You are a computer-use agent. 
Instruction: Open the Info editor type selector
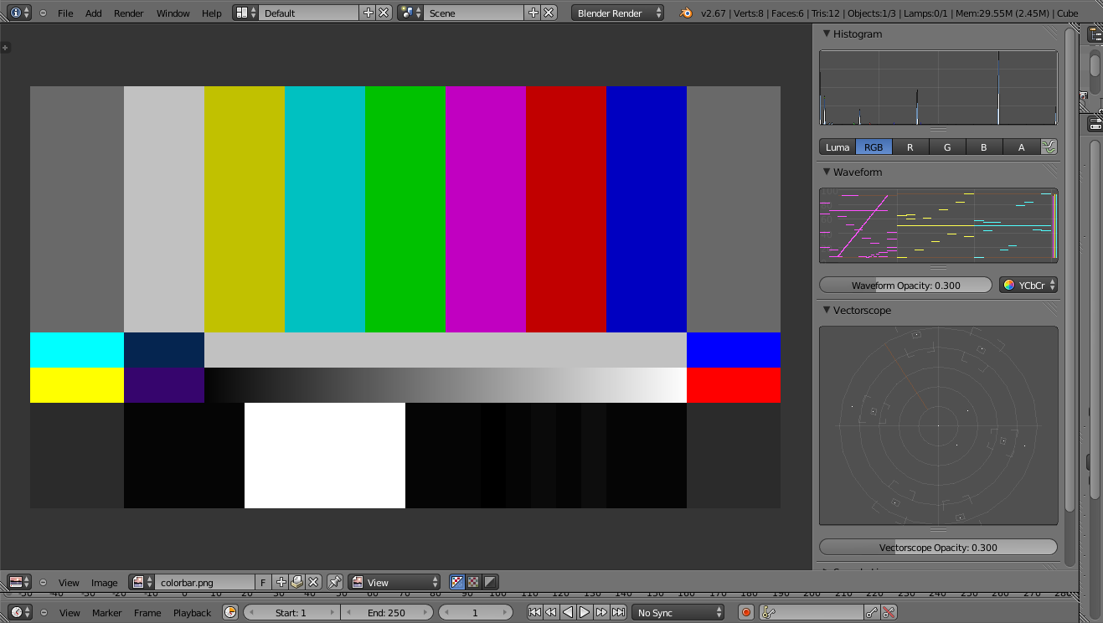pos(20,13)
